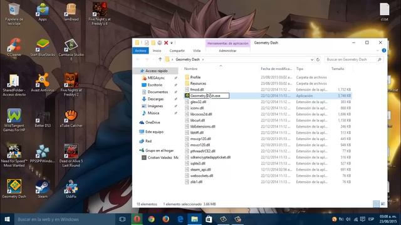Click the Windows taskbar search field
This screenshot has width=401, height=225.
(x=65, y=219)
